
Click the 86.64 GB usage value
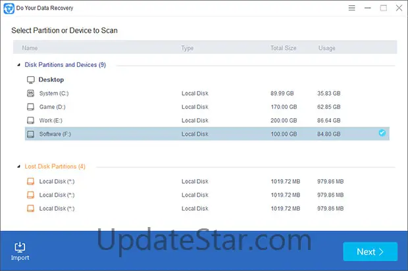coord(328,120)
